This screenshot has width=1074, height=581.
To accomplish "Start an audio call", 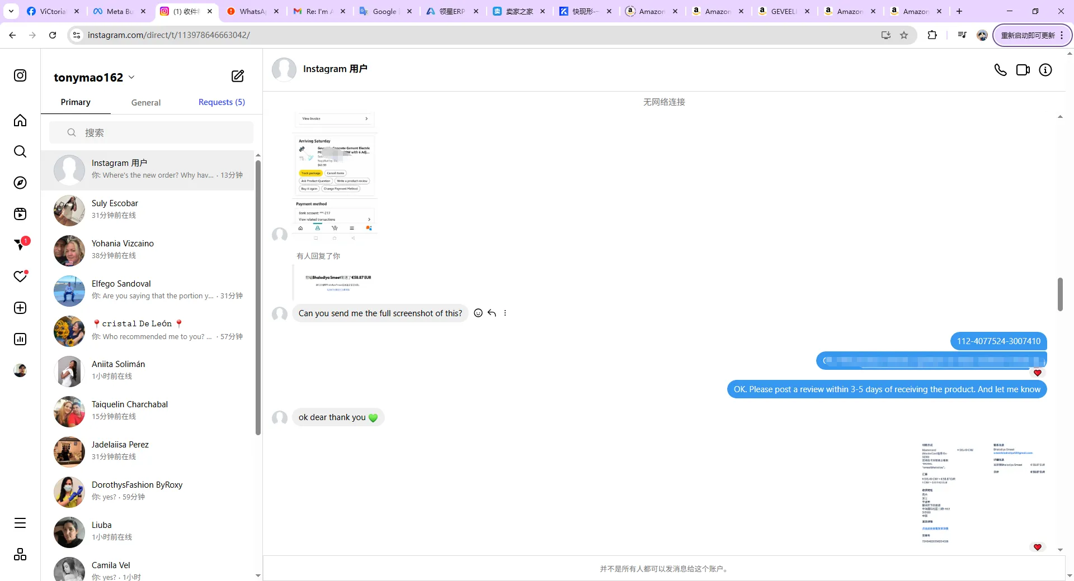I will tap(1000, 70).
